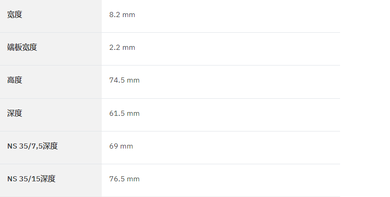The height and width of the screenshot is (197, 390).
Task: Click the 深度 label cell
Action: [x=51, y=115]
